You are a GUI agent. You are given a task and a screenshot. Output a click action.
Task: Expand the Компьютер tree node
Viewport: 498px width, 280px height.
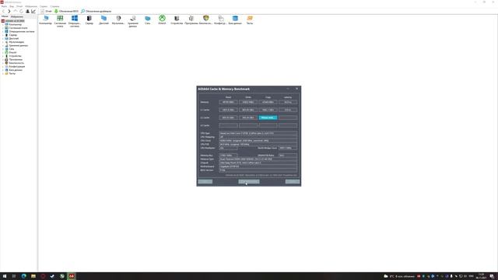[x=3, y=24]
